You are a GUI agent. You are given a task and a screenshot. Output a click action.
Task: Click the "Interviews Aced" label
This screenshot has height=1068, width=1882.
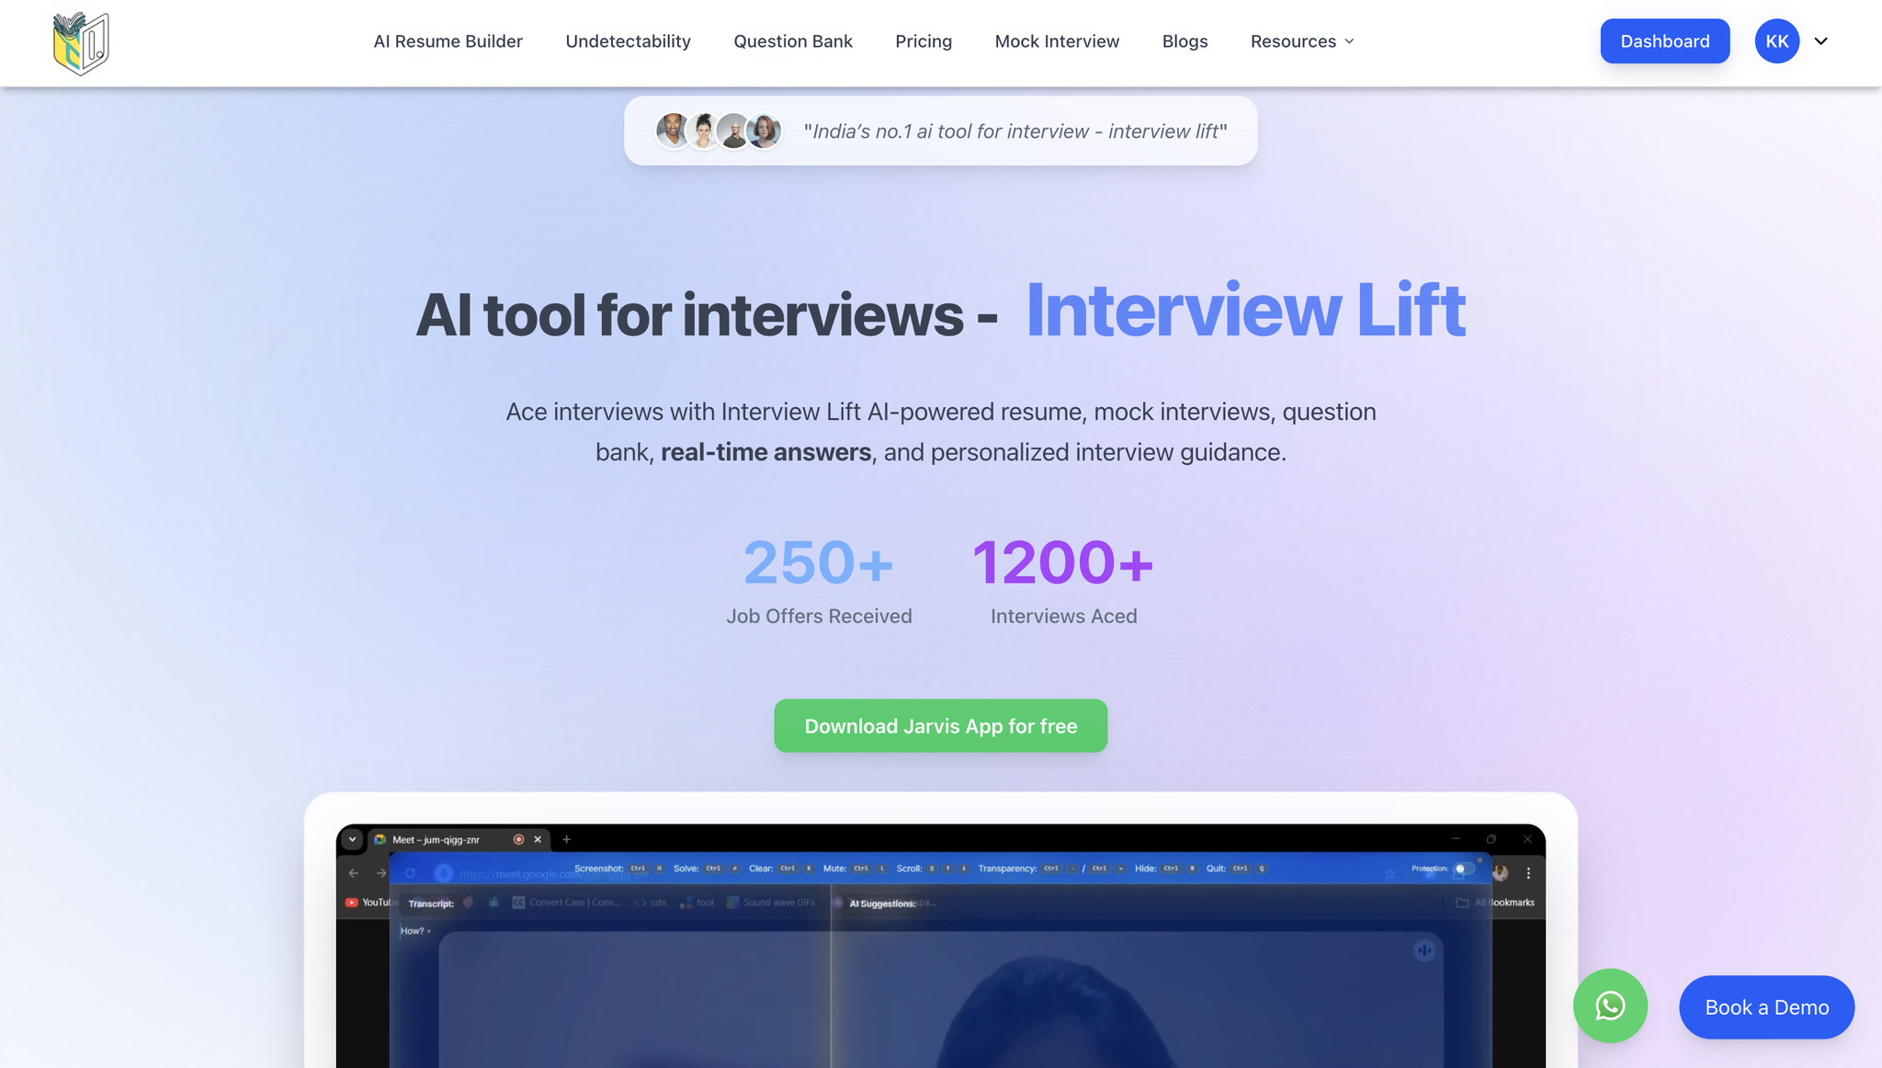[x=1063, y=617]
